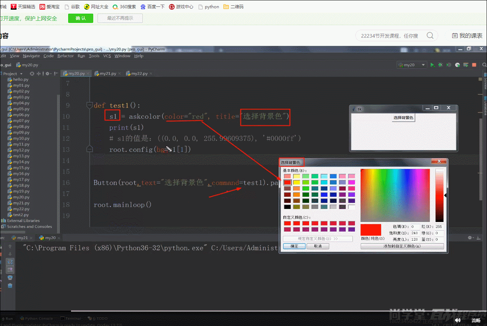
Task: Click the collapse all icon in the Project panel
Action: 38,74
